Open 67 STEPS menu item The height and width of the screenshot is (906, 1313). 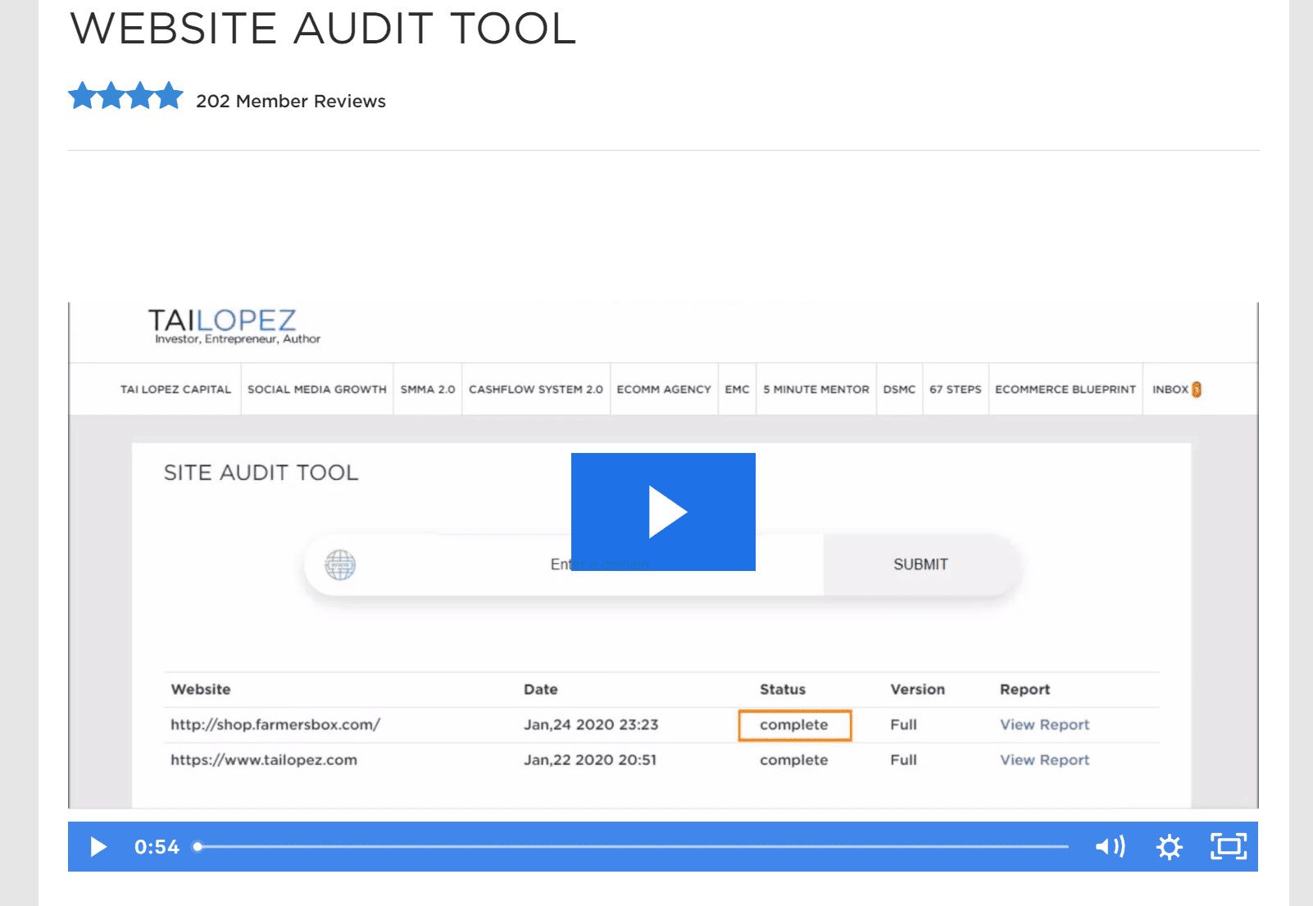956,389
